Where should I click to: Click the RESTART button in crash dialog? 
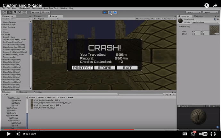point(82,68)
